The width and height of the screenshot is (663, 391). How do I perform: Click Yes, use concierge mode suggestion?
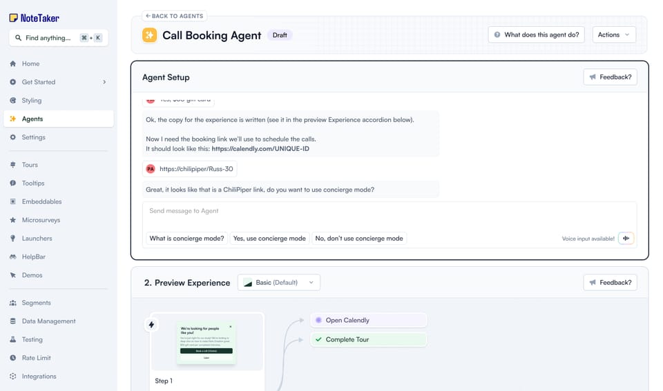269,238
